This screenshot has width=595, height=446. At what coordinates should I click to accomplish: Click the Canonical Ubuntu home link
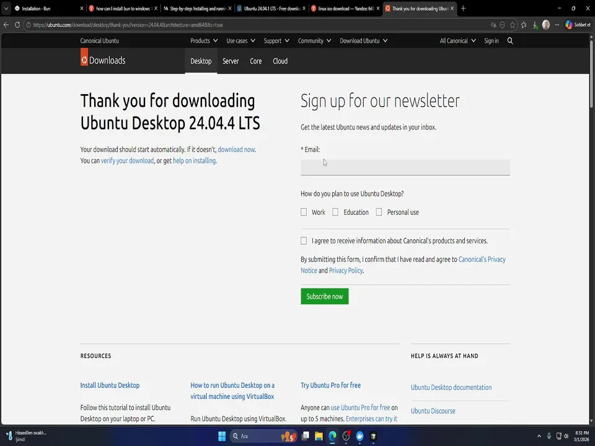point(99,41)
